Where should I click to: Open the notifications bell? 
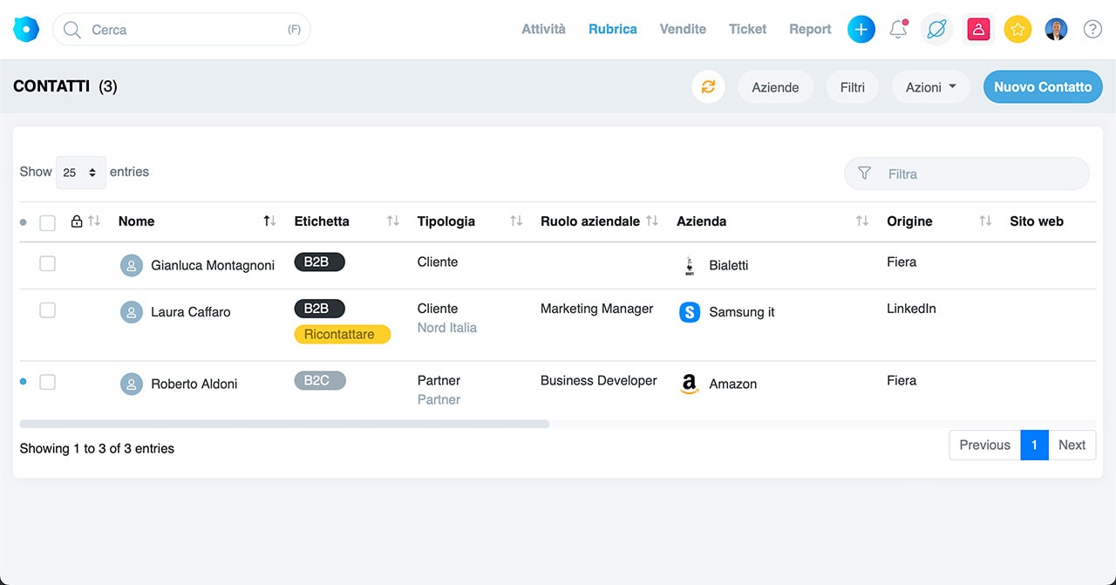click(x=898, y=30)
